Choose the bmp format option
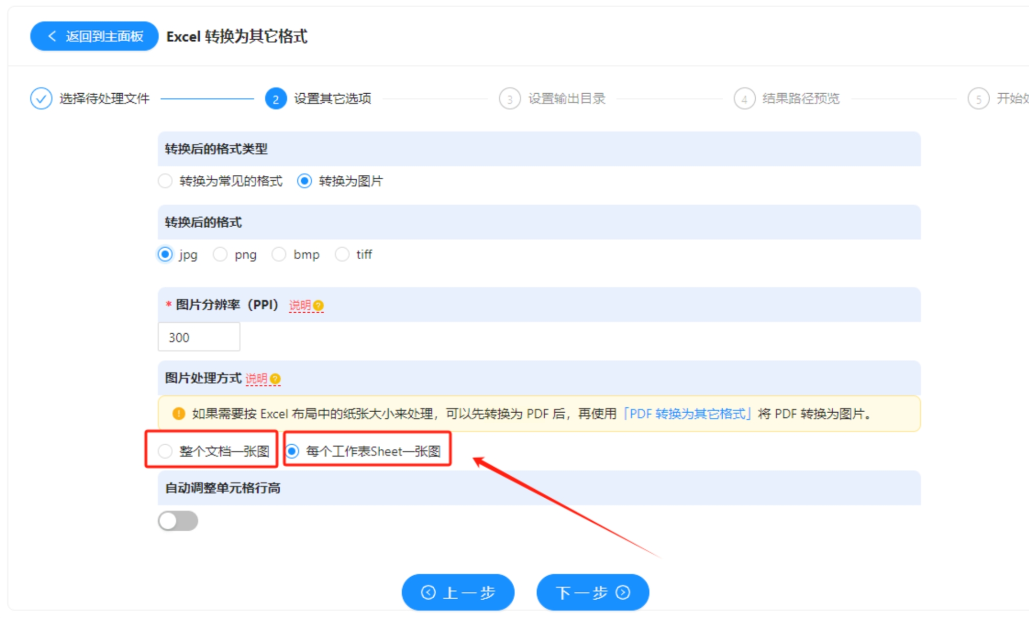This screenshot has width=1029, height=618. pos(279,255)
